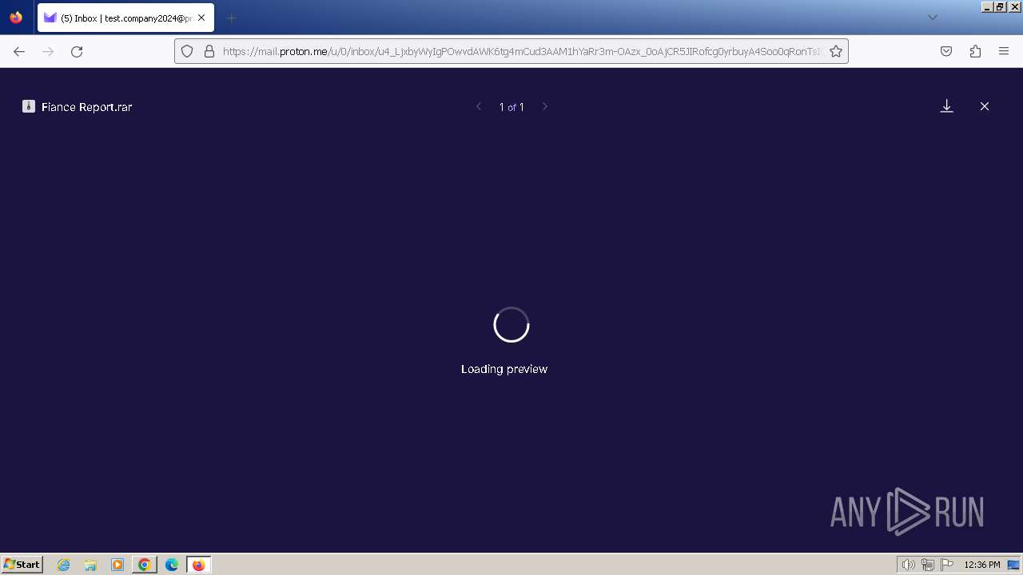The image size is (1023, 575).
Task: Click the Loading preview text
Action: (x=504, y=369)
